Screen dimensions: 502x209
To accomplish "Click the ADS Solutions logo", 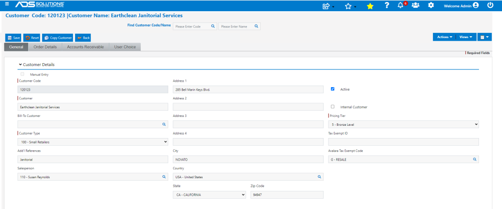I will pyautogui.click(x=40, y=4).
